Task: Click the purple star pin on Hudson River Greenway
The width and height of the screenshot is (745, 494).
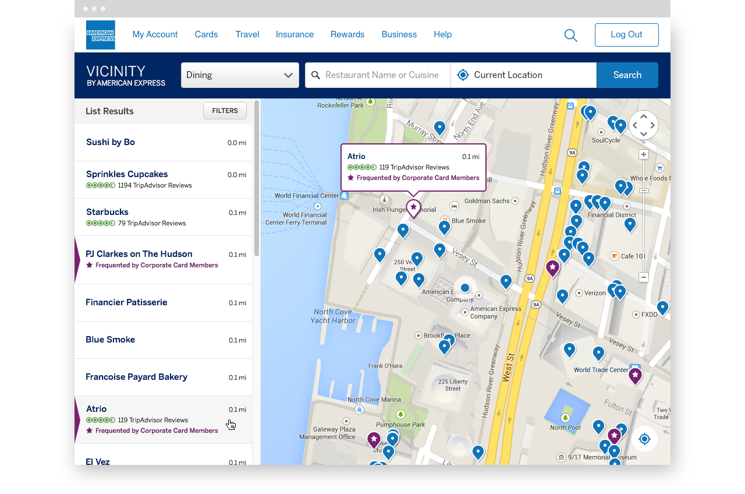Action: point(552,268)
